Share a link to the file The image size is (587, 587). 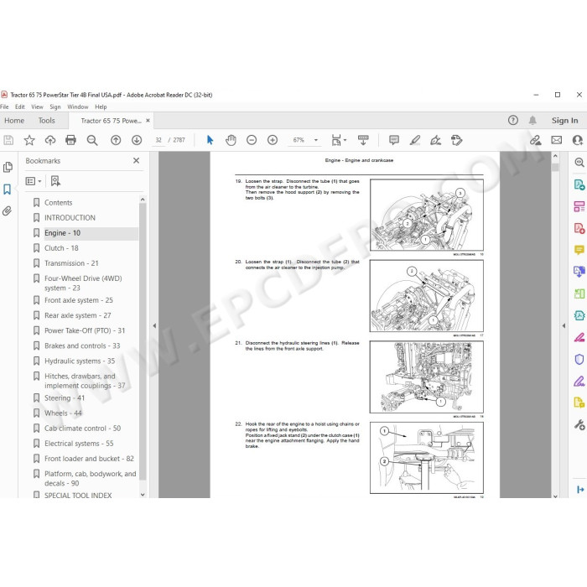click(535, 140)
